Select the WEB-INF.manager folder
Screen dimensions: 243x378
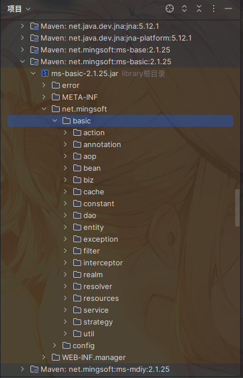click(94, 357)
